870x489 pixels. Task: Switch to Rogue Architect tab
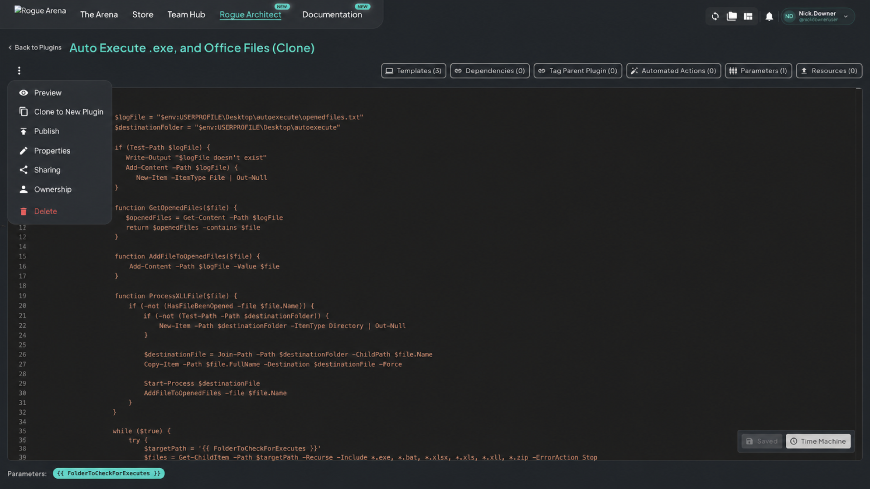(x=250, y=14)
